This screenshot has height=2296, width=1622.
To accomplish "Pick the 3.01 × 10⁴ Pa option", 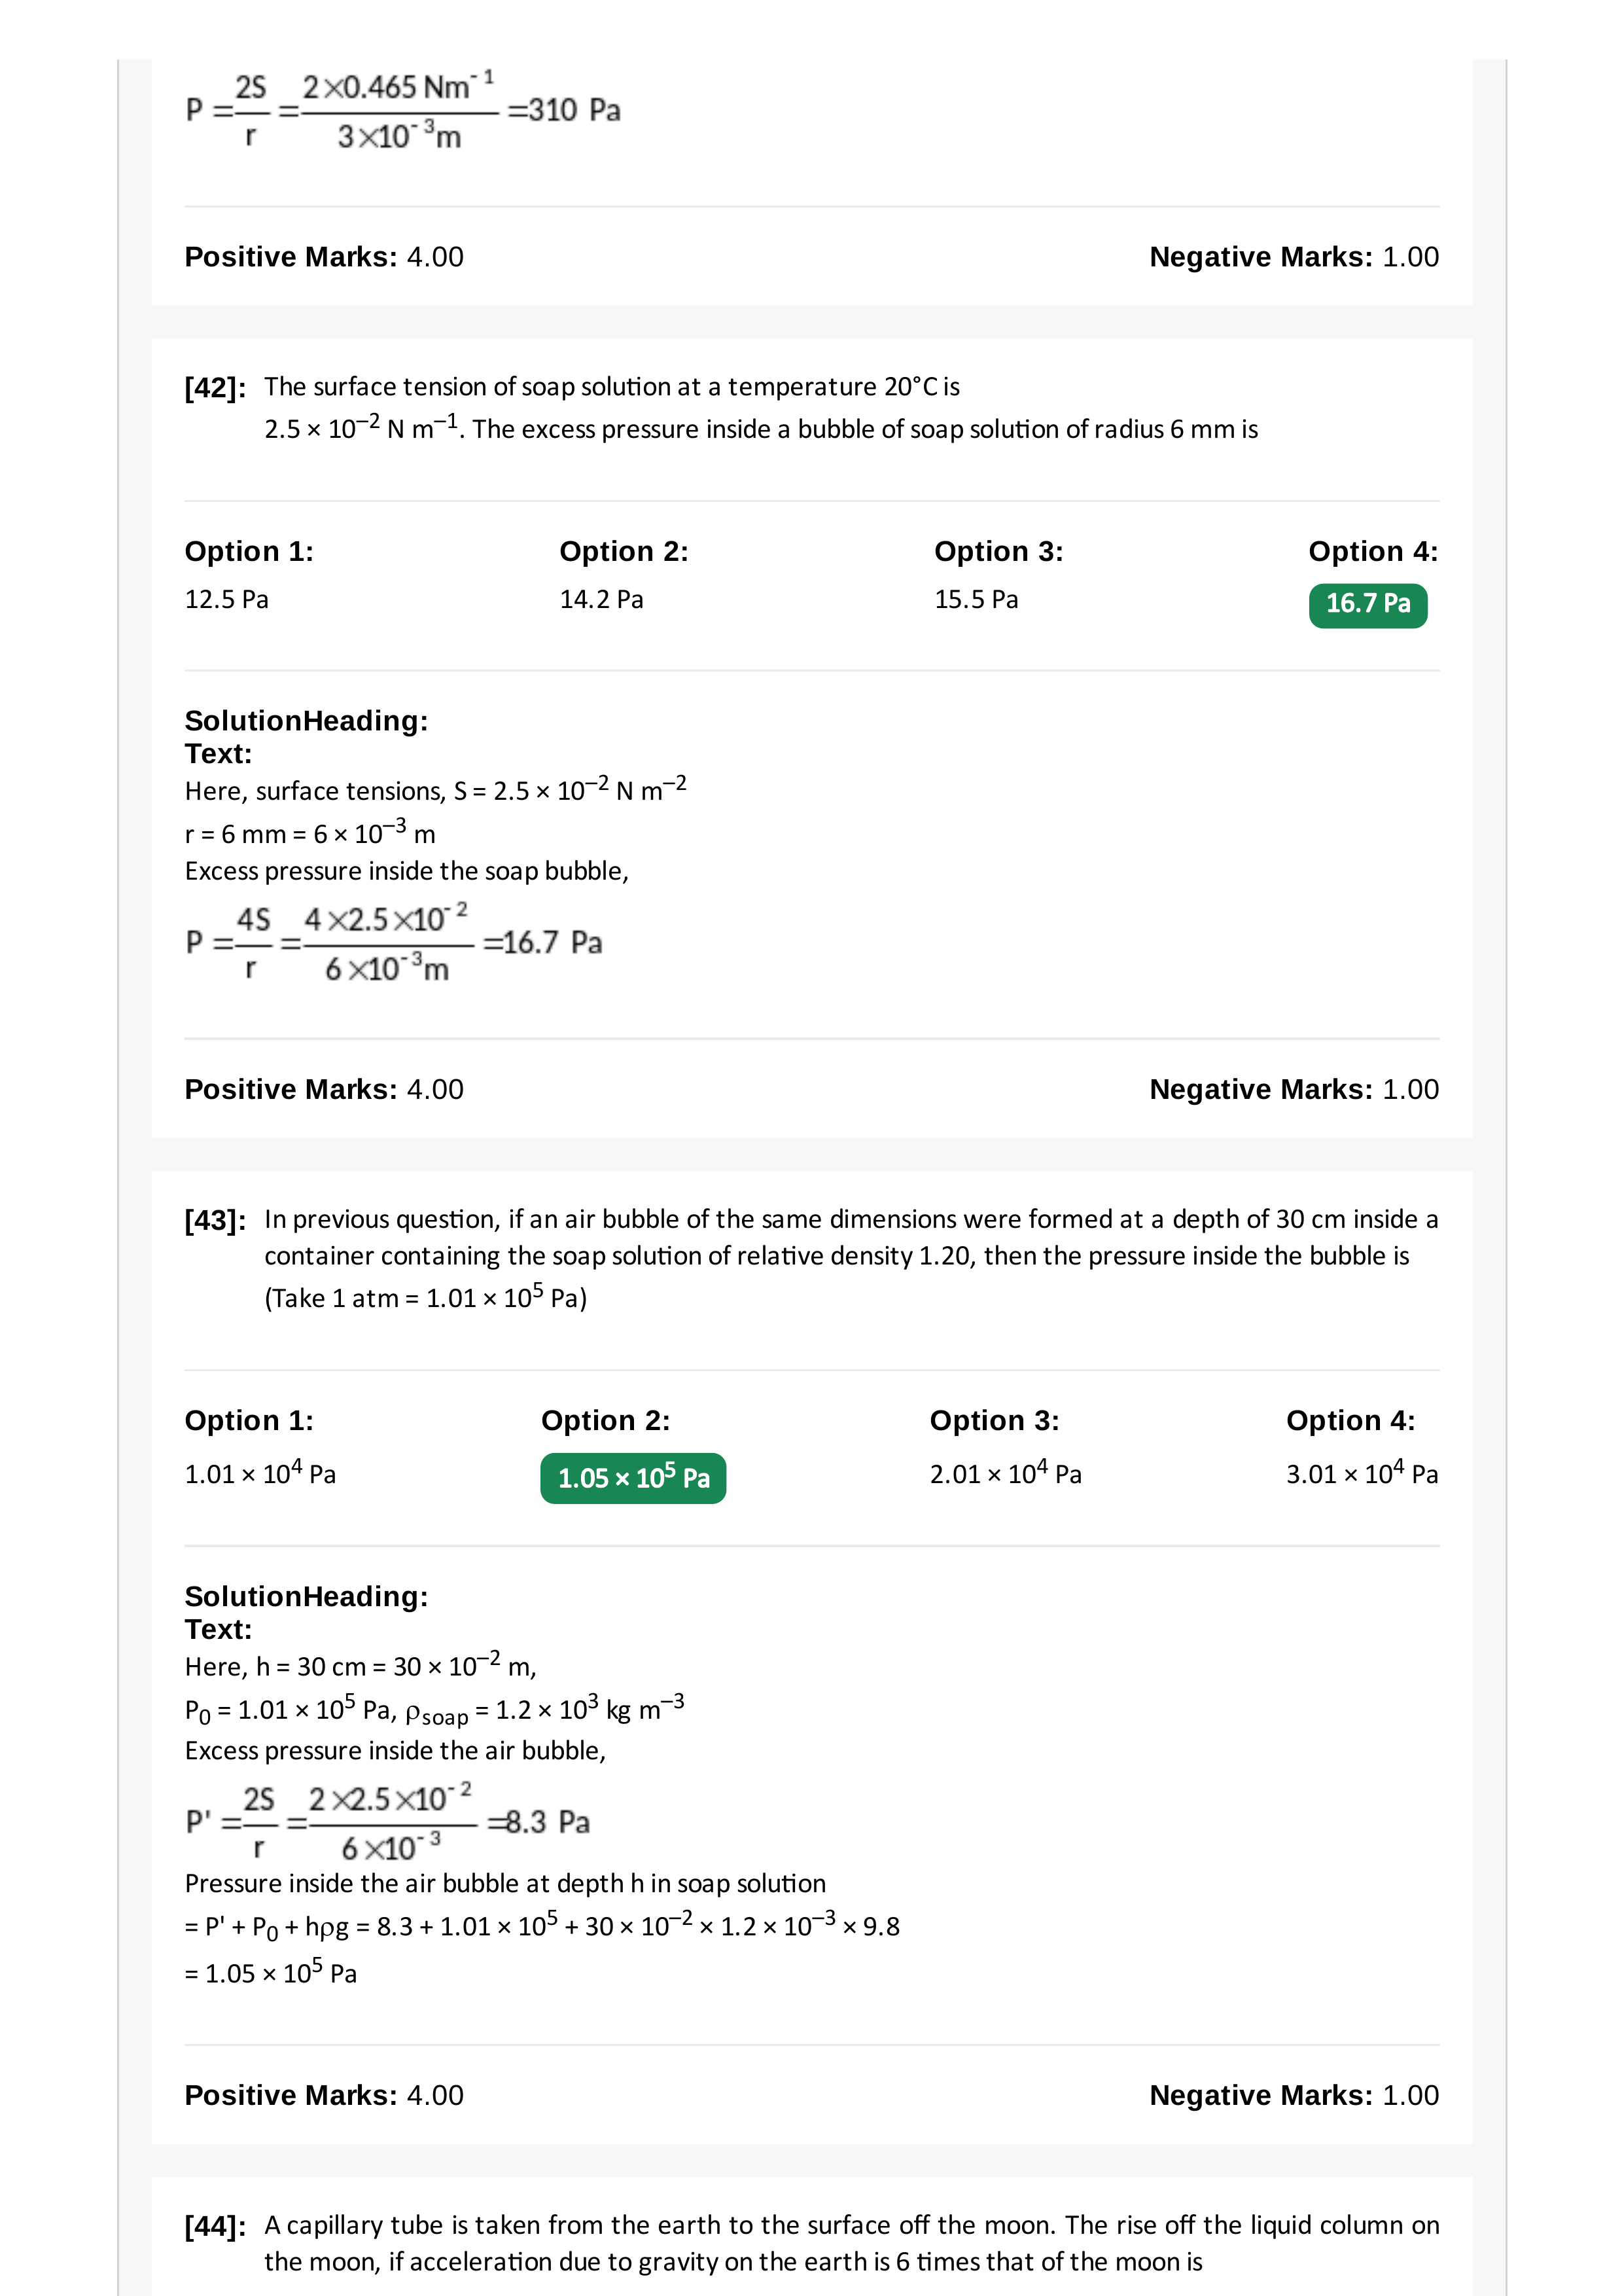I will click(1362, 1473).
